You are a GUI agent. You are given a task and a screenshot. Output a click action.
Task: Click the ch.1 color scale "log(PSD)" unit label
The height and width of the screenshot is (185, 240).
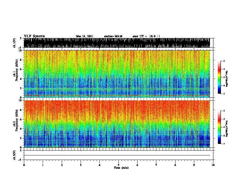point(227,79)
